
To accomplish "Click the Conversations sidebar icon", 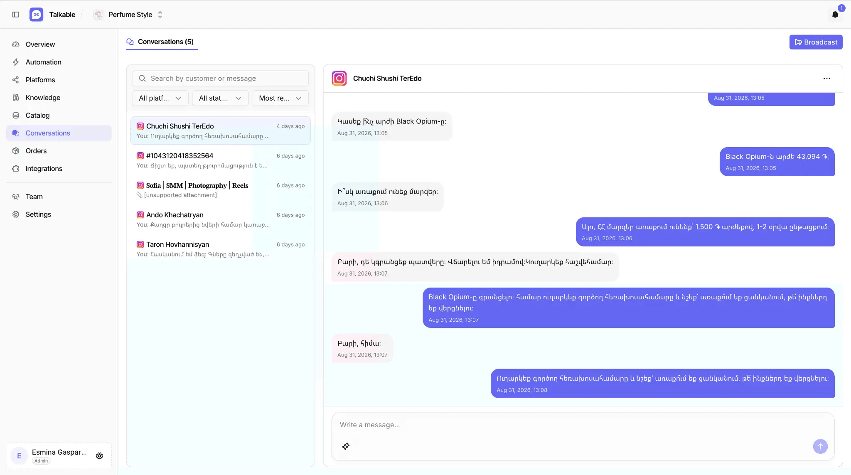I will click(16, 133).
